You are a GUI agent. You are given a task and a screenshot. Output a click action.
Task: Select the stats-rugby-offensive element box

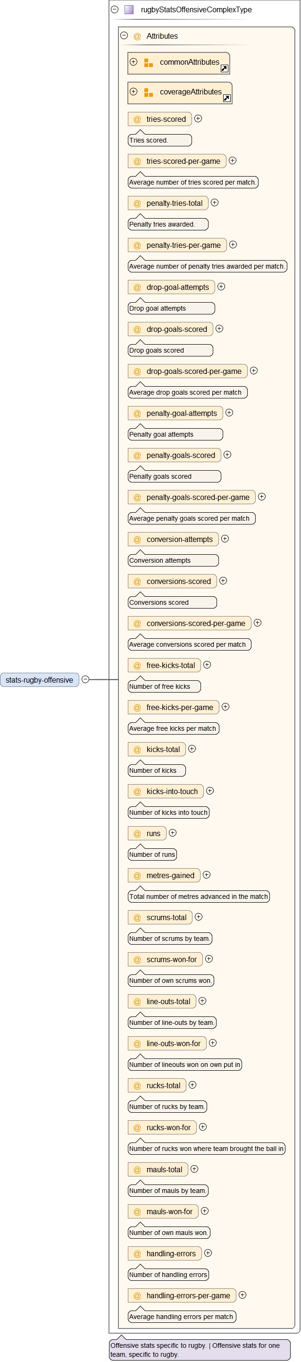(x=40, y=680)
